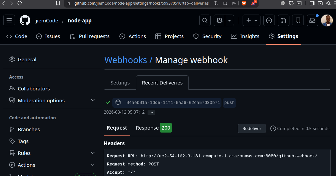Open the Security tab of the repository
336x176 pixels.
point(207,36)
